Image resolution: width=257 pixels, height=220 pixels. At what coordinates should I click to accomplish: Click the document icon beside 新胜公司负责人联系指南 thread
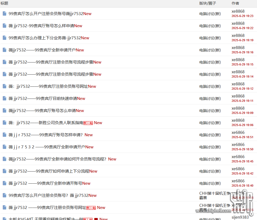[x=4, y=123]
